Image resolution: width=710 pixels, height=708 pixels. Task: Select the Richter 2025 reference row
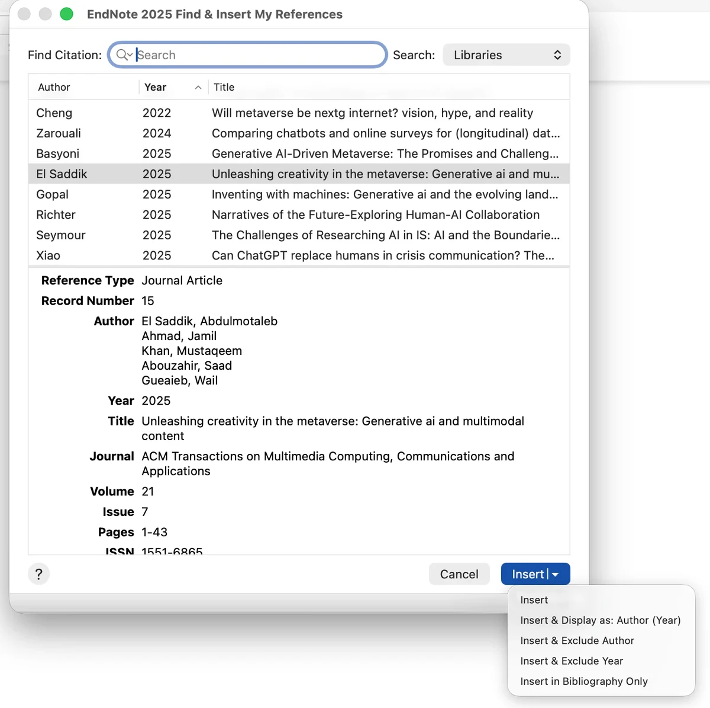299,214
